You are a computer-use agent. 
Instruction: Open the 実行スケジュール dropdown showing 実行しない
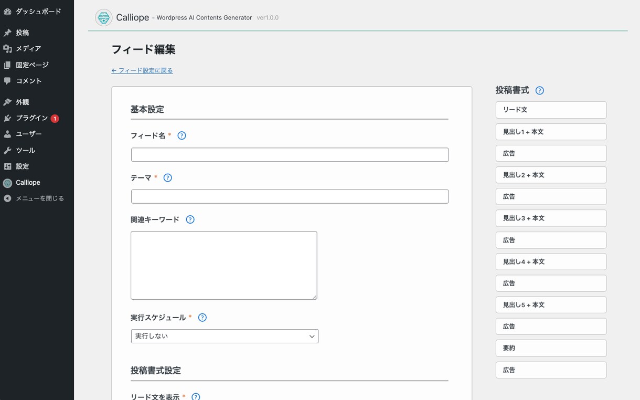(x=225, y=336)
